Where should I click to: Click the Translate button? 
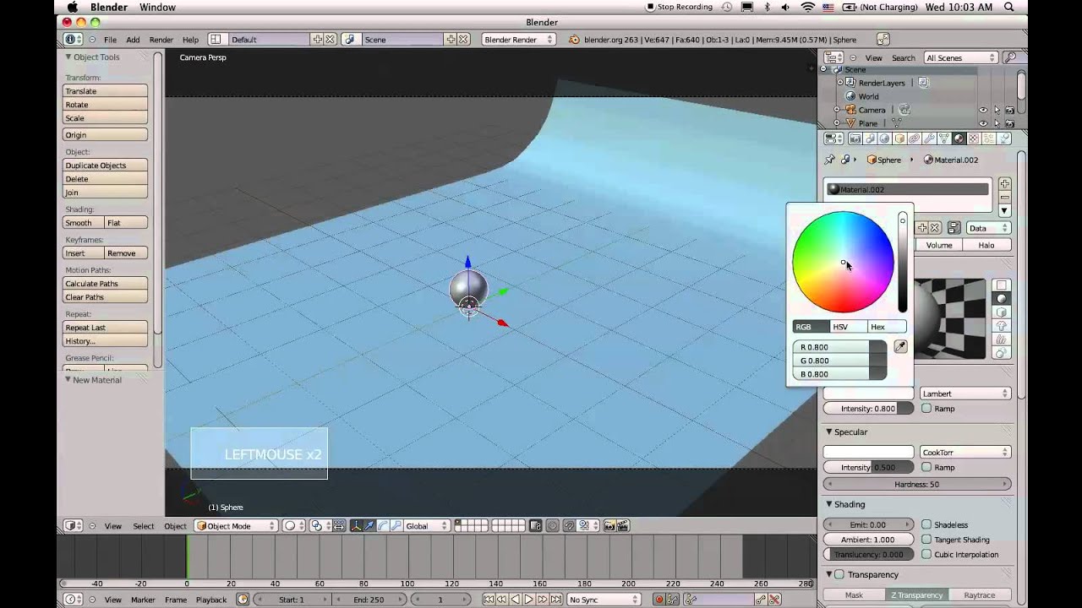106,91
